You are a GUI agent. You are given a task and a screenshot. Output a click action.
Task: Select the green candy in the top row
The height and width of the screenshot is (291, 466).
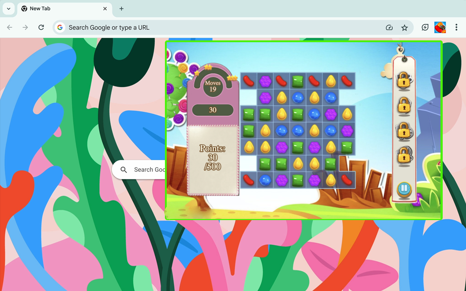298,81
